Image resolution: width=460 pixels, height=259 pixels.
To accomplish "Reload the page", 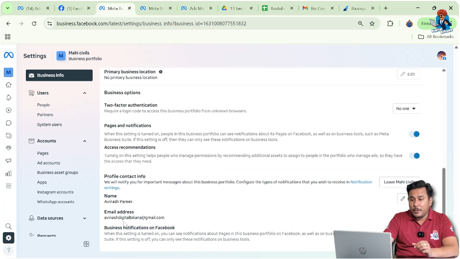I will tap(34, 24).
